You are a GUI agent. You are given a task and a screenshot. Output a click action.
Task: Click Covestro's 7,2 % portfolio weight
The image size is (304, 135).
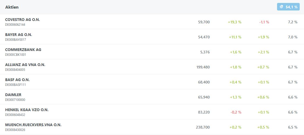pos(293,22)
